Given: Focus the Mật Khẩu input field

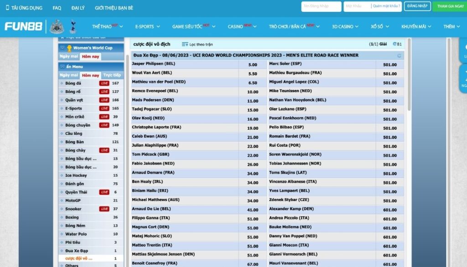Looking at the screenshot, I should (358, 6).
